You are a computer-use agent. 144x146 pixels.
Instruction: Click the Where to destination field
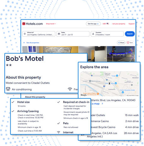coord(39,34)
